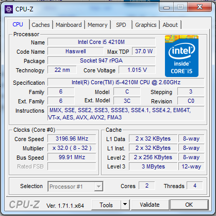Screen dimensions: 216x216
Task: Show the Graphics tab
Action: click(x=146, y=25)
